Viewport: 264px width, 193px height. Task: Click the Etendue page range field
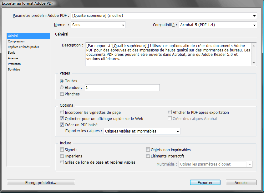[122, 88]
